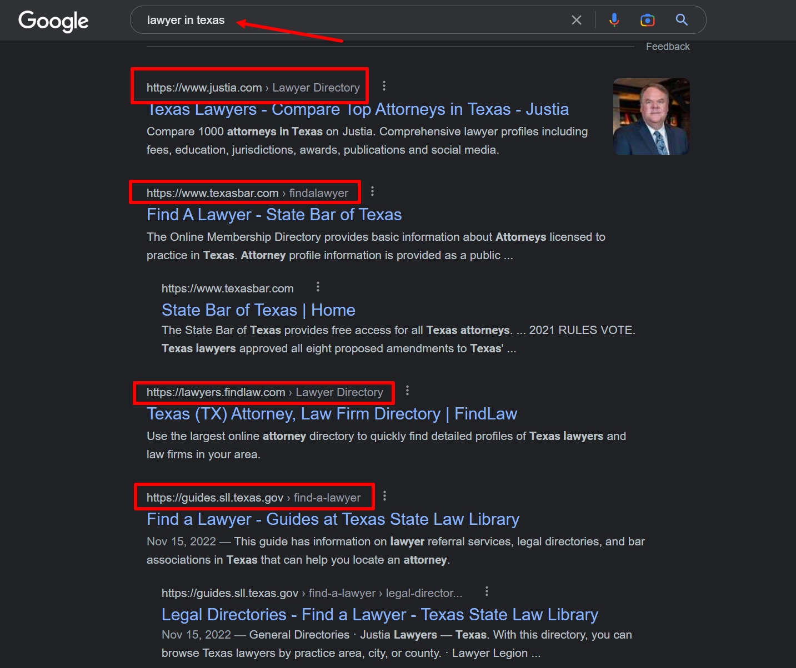Open three-dot menu for FindLaw result
Image resolution: width=796 pixels, height=668 pixels.
pyautogui.click(x=407, y=391)
